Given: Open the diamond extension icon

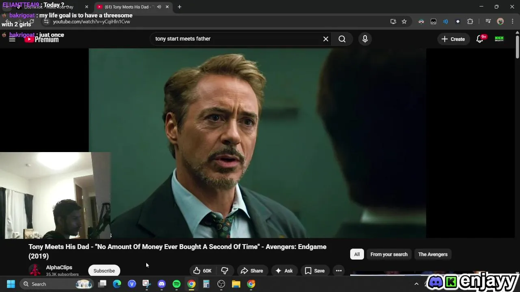Looking at the screenshot, I should coord(458,21).
